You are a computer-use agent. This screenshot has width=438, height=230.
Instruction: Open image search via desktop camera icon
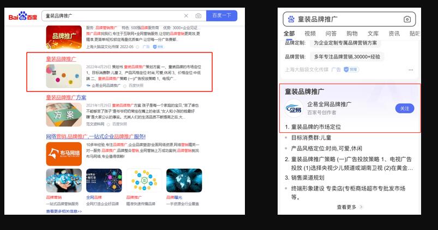[x=199, y=16]
